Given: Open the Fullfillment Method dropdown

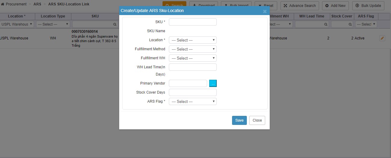Looking at the screenshot, I should [x=193, y=49].
